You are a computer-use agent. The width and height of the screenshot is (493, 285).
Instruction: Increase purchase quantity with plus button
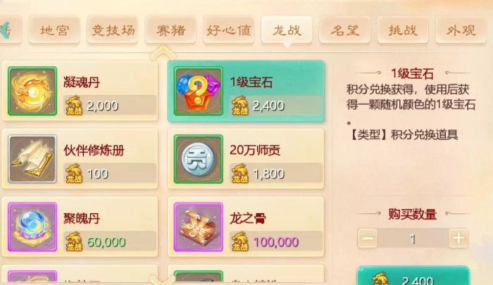458,238
